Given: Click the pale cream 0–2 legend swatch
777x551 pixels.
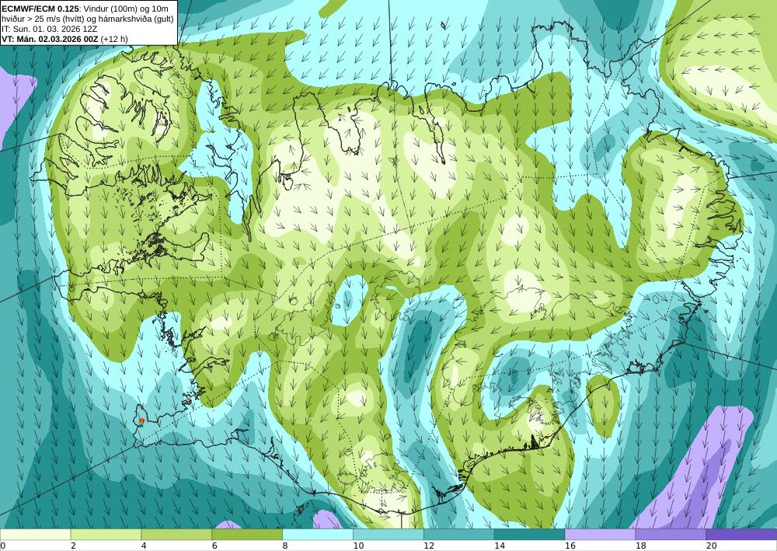Looking at the screenshot, I should [x=35, y=535].
